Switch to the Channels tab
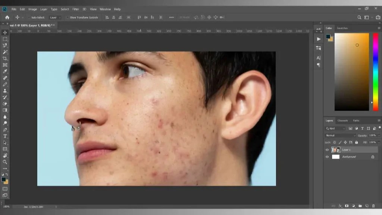Viewport: 382px width, 215px height. [343, 121]
